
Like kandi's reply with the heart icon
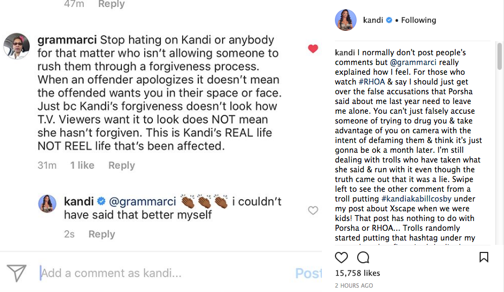[x=313, y=210]
